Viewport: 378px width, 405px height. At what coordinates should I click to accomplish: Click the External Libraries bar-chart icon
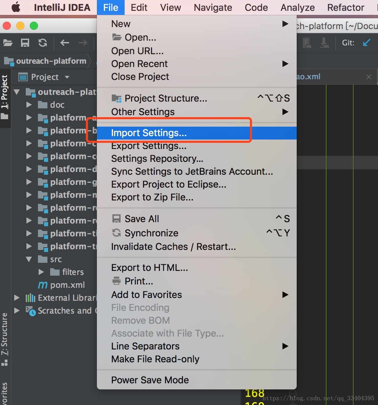30,298
